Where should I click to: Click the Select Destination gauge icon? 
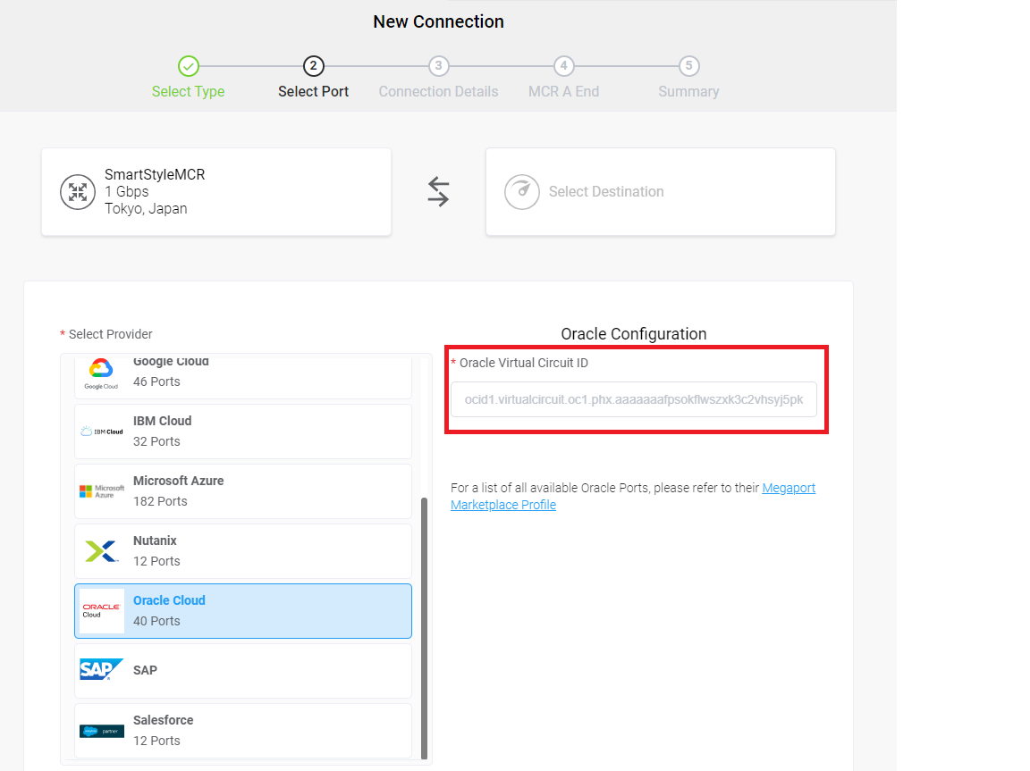tap(521, 191)
